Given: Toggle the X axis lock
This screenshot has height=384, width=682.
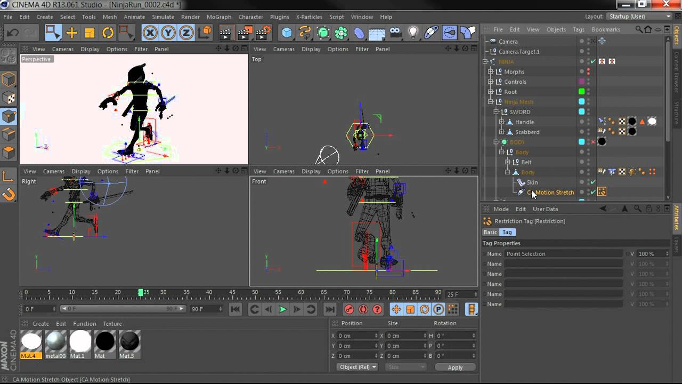Looking at the screenshot, I should coord(150,33).
